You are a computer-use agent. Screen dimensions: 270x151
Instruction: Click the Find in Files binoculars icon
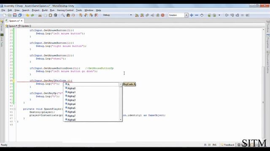pos(68,15)
